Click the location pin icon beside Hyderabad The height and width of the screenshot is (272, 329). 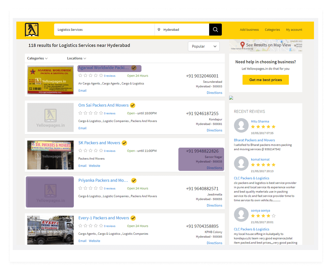(x=159, y=30)
